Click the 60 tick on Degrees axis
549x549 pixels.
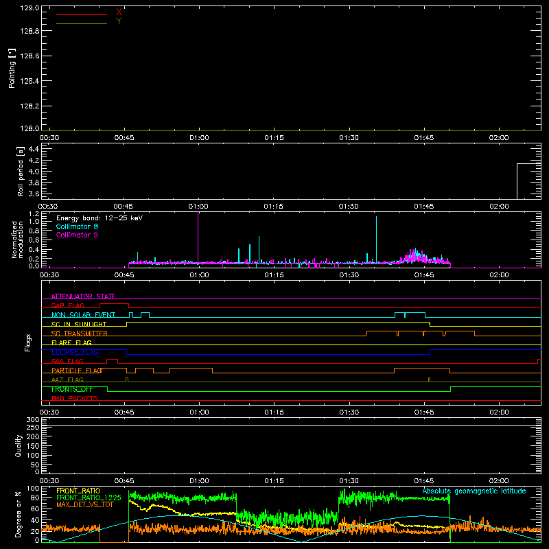coord(35,509)
